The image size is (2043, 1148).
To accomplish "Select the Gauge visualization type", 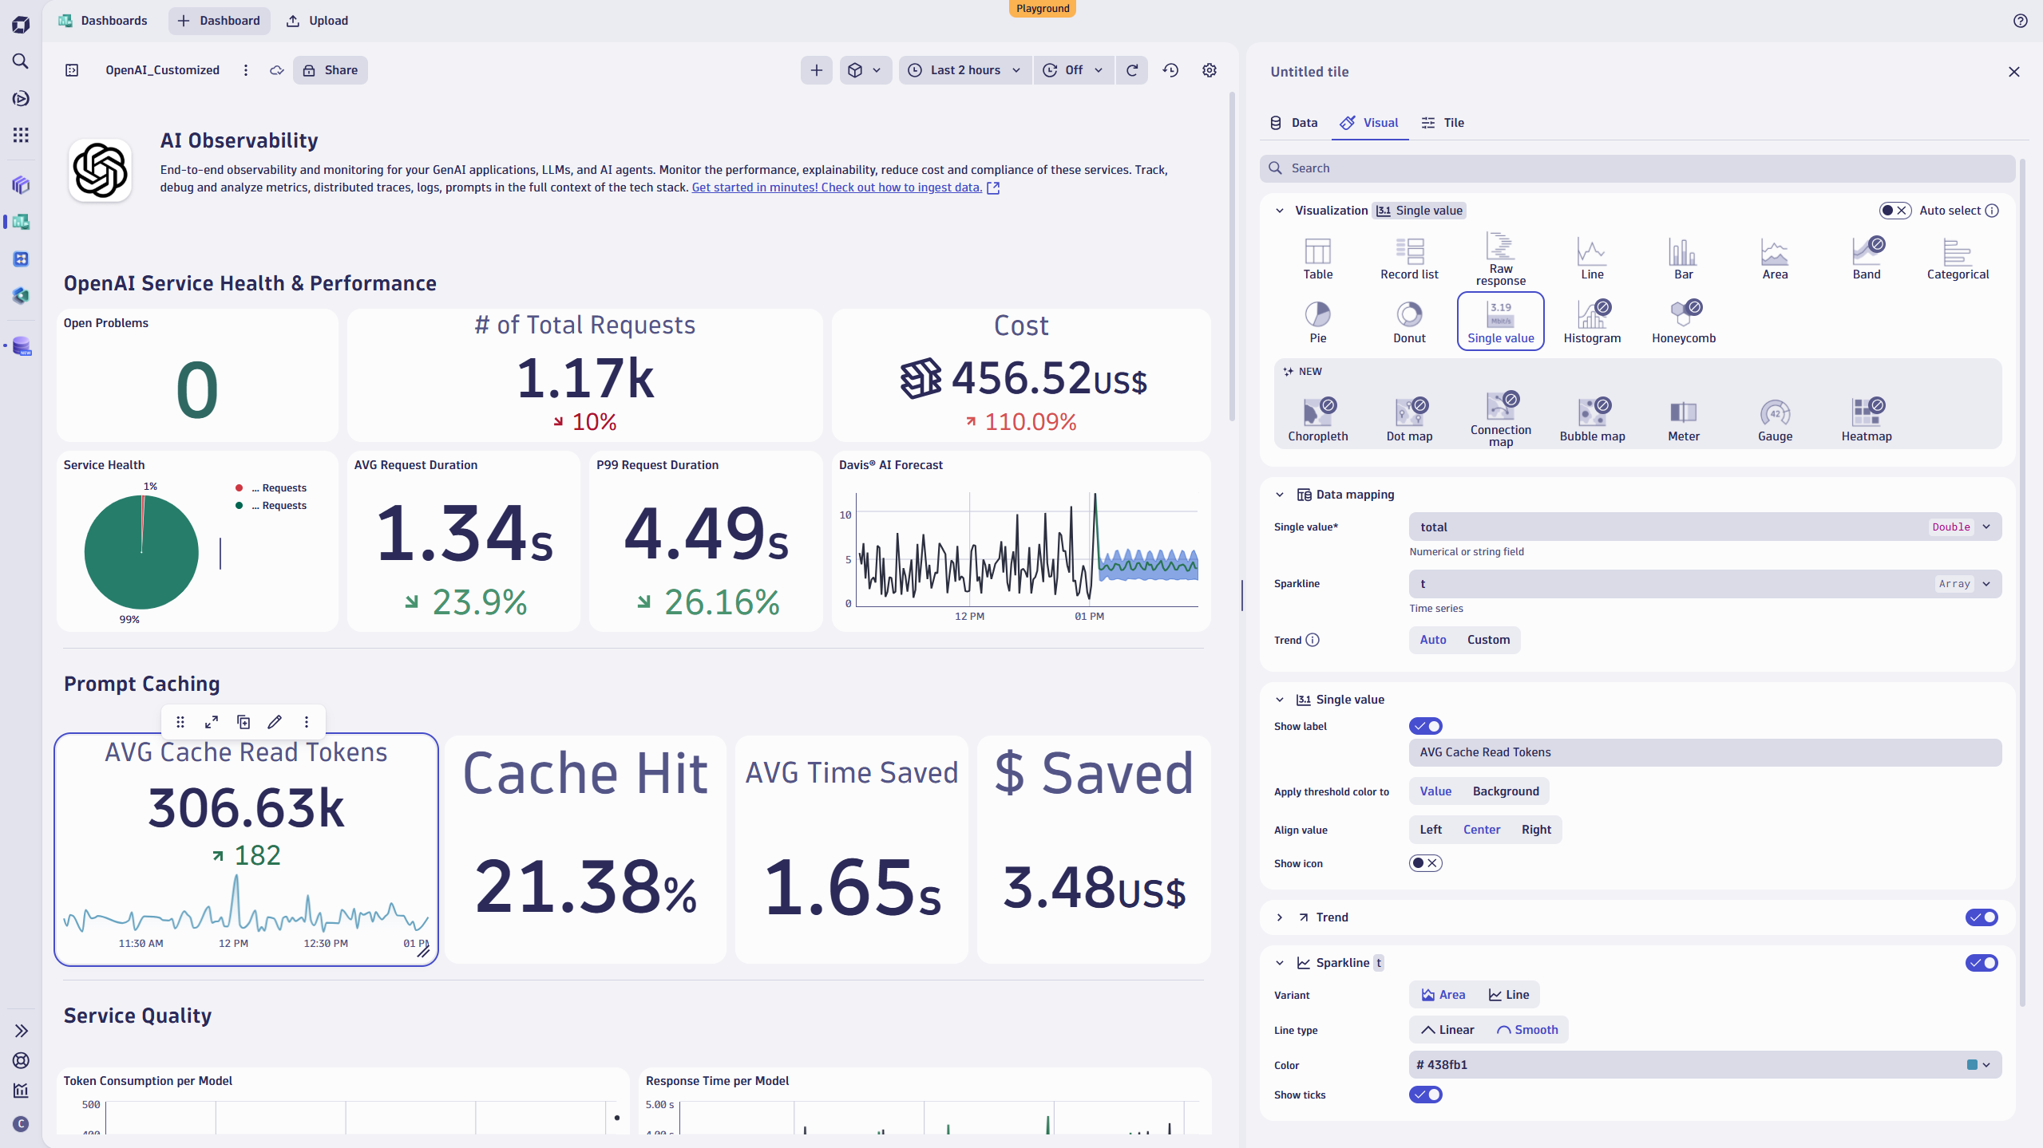I will click(x=1774, y=417).
